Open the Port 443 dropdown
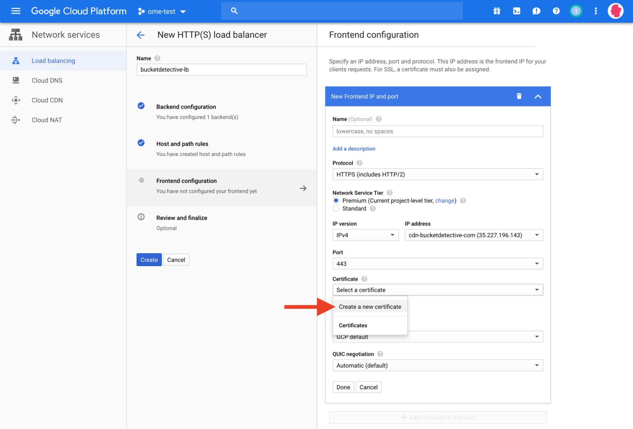Screen dimensions: 633x429 438,264
